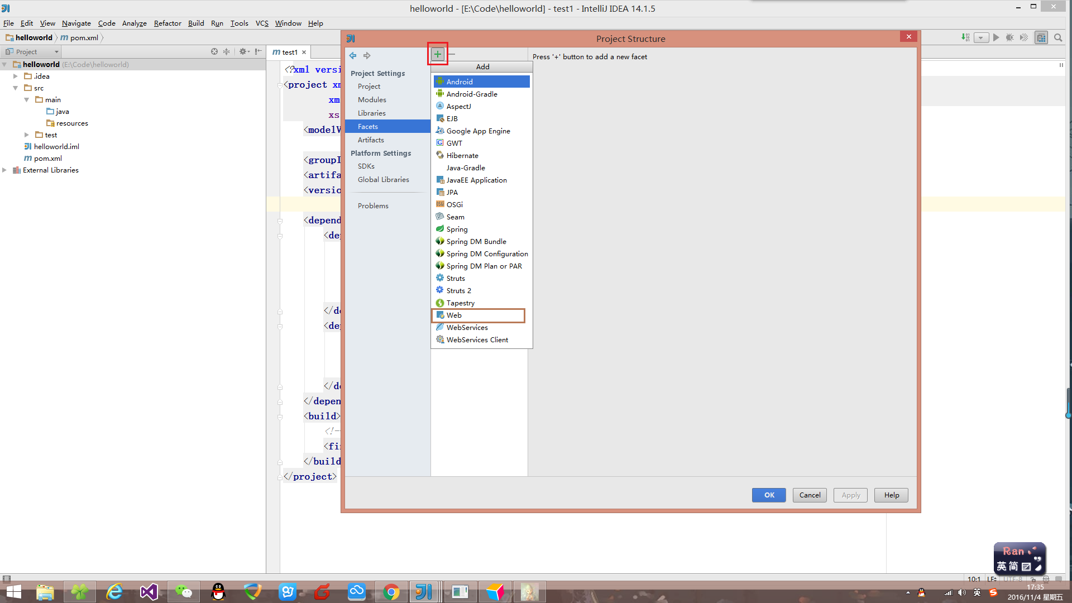
Task: Select the Android facet type
Action: pyautogui.click(x=481, y=82)
